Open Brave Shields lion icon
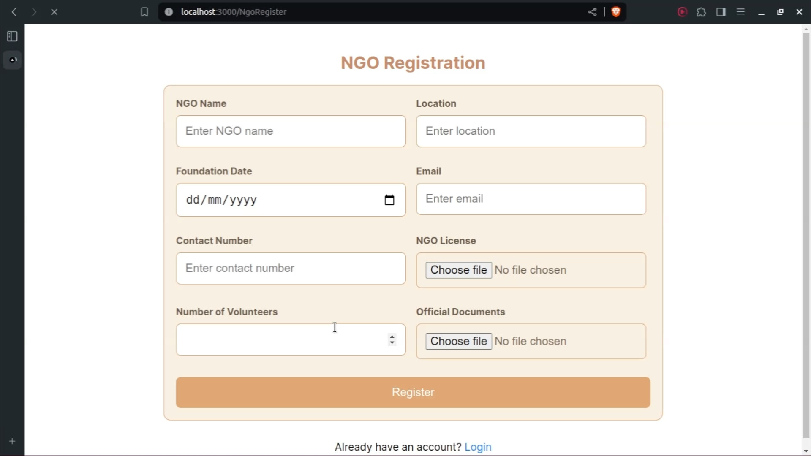The width and height of the screenshot is (811, 456). pyautogui.click(x=616, y=12)
